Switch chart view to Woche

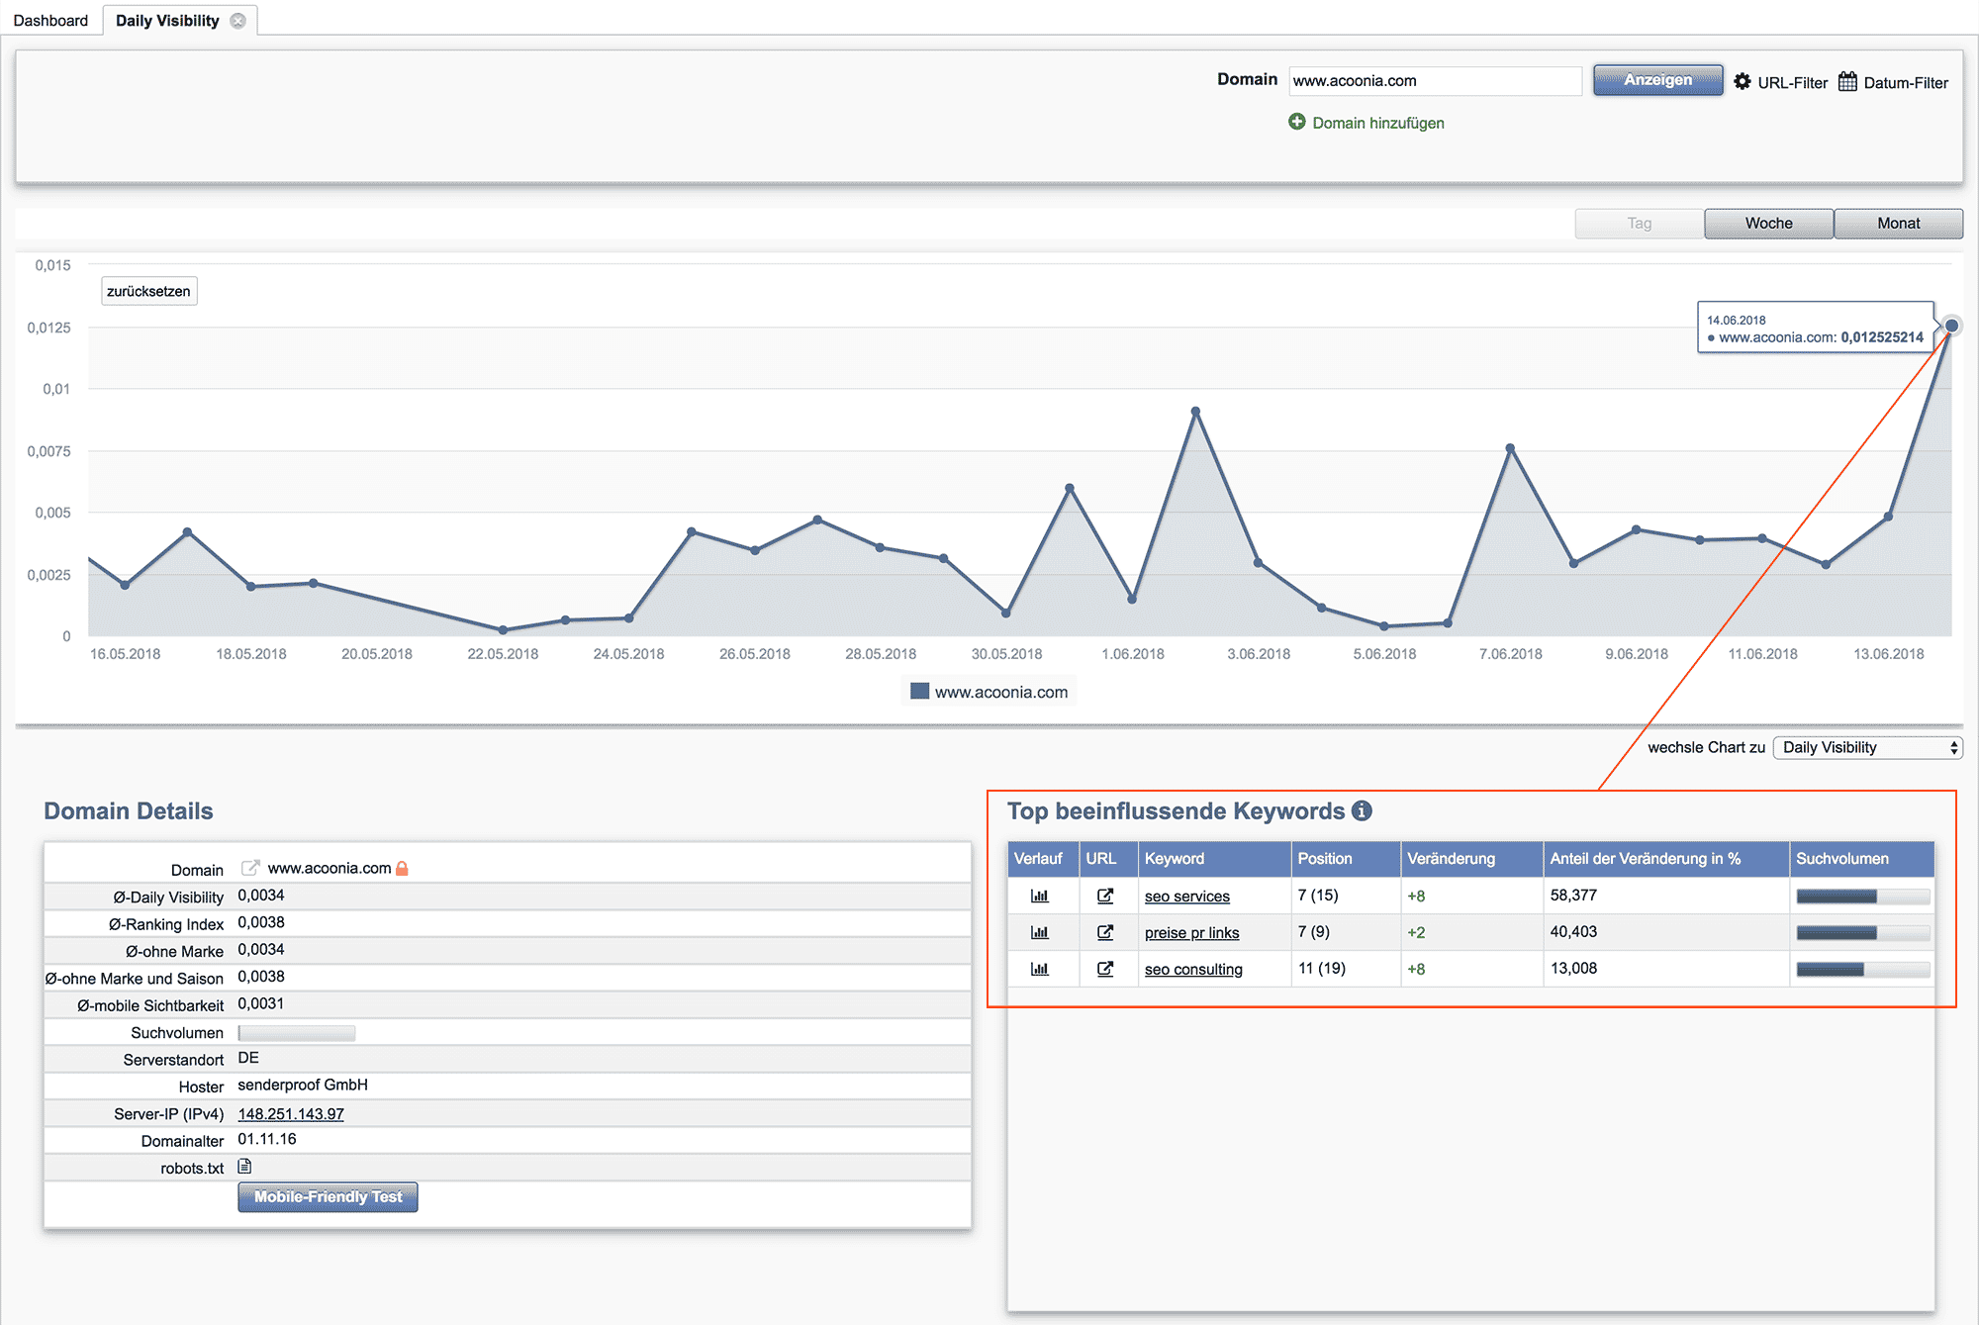[x=1769, y=224]
